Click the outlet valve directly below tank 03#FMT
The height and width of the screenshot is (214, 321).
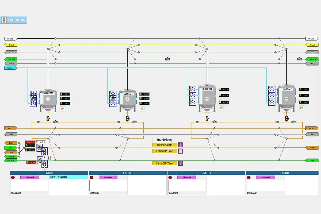tap(207, 118)
